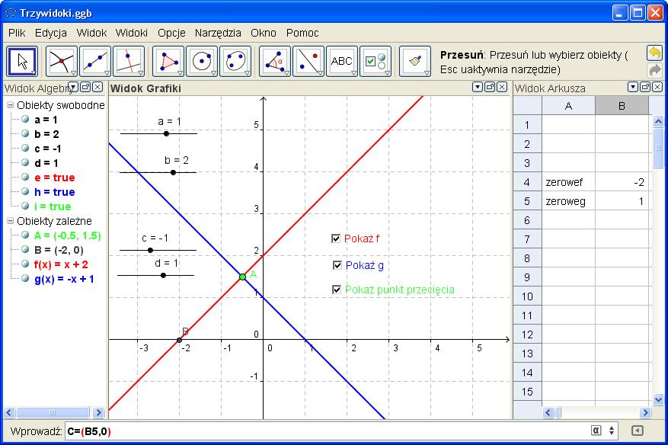Click algebra view horizontal scrollbar right arrow
Viewport: 668px width, 445px height.
pos(98,412)
